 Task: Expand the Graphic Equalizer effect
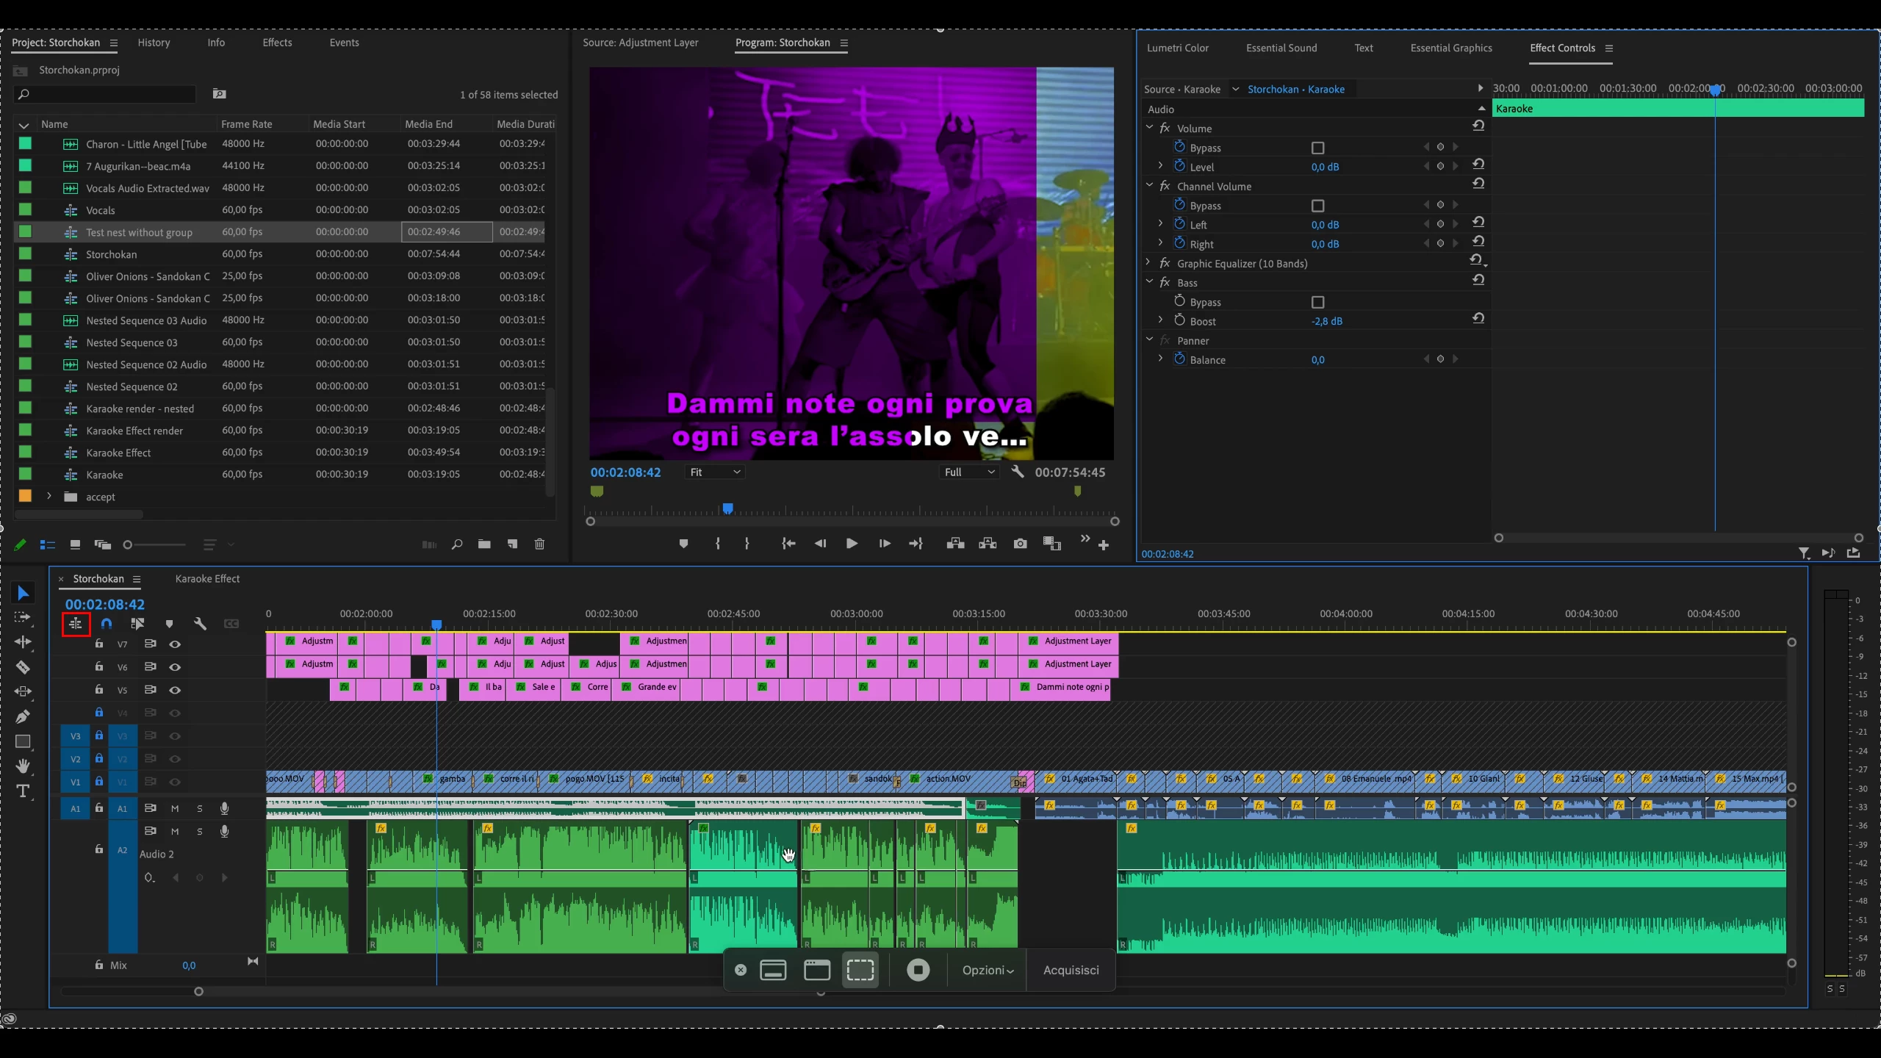point(1149,263)
